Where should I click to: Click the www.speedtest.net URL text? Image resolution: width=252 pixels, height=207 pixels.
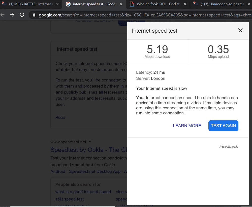tap(68, 142)
